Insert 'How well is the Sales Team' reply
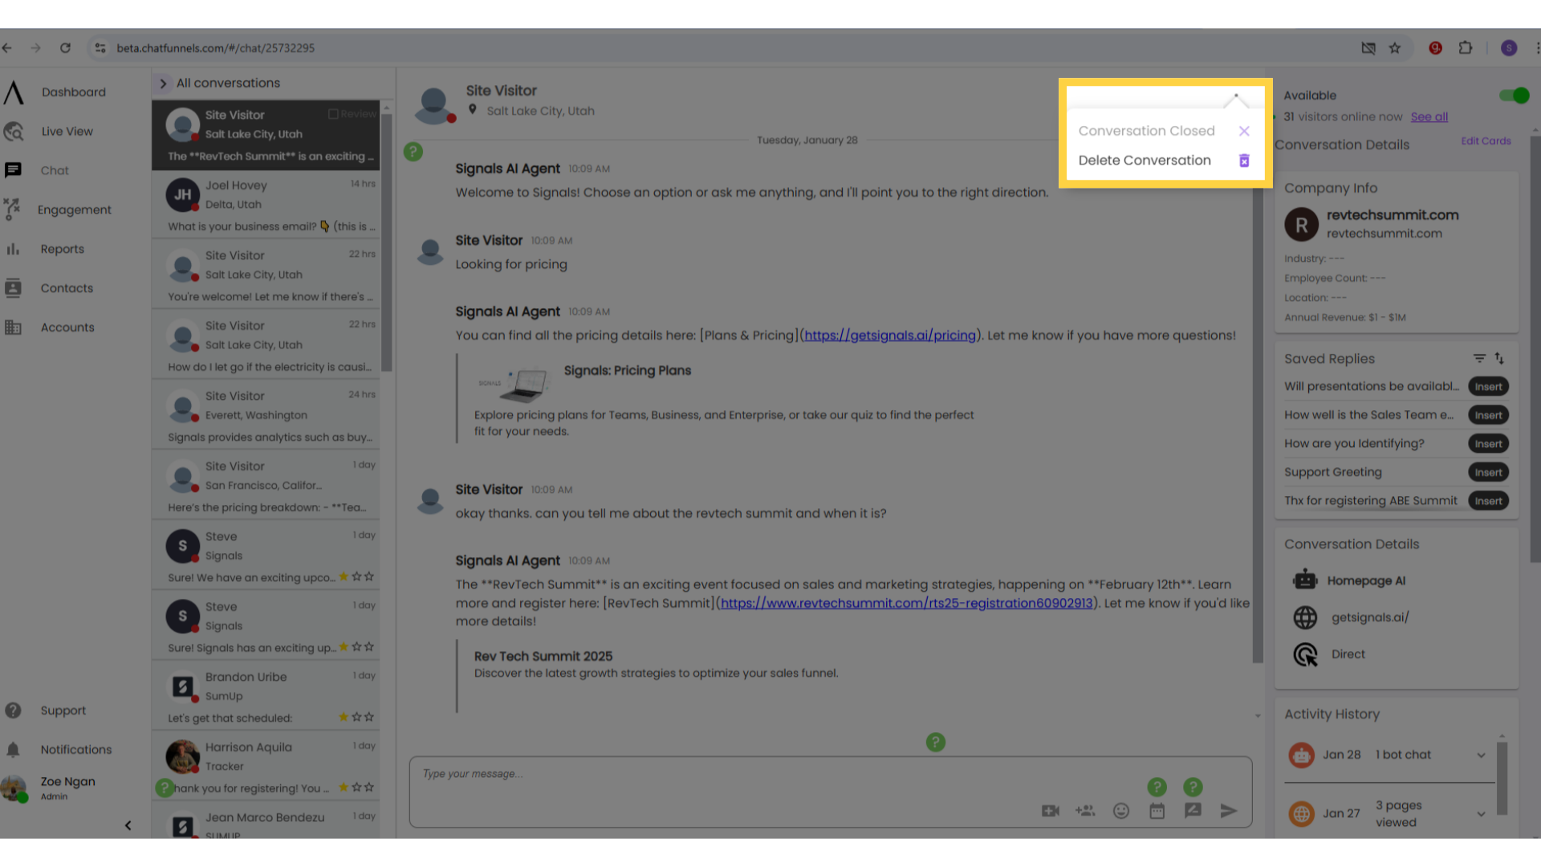 pyautogui.click(x=1488, y=415)
